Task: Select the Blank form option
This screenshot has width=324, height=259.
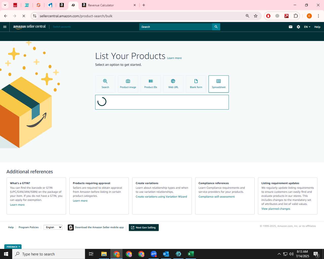Action: click(196, 84)
